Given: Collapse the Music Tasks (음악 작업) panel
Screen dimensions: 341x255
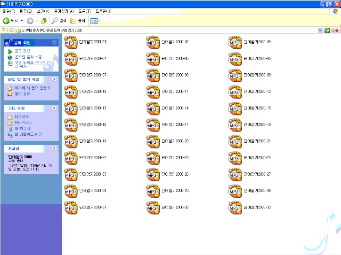Looking at the screenshot, I should pos(55,42).
